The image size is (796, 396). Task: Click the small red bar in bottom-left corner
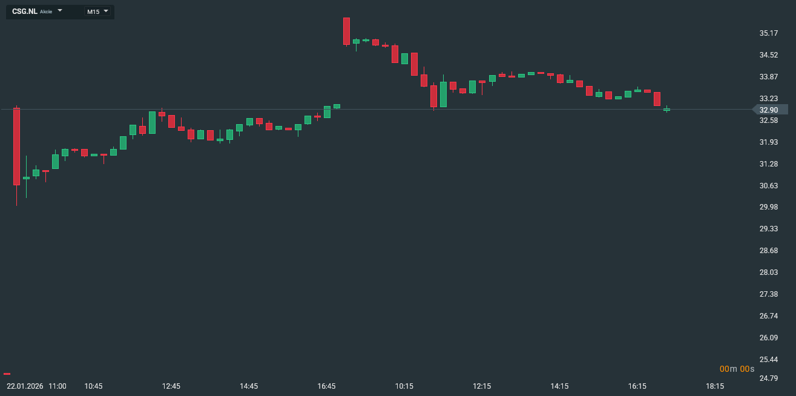[x=7, y=374]
